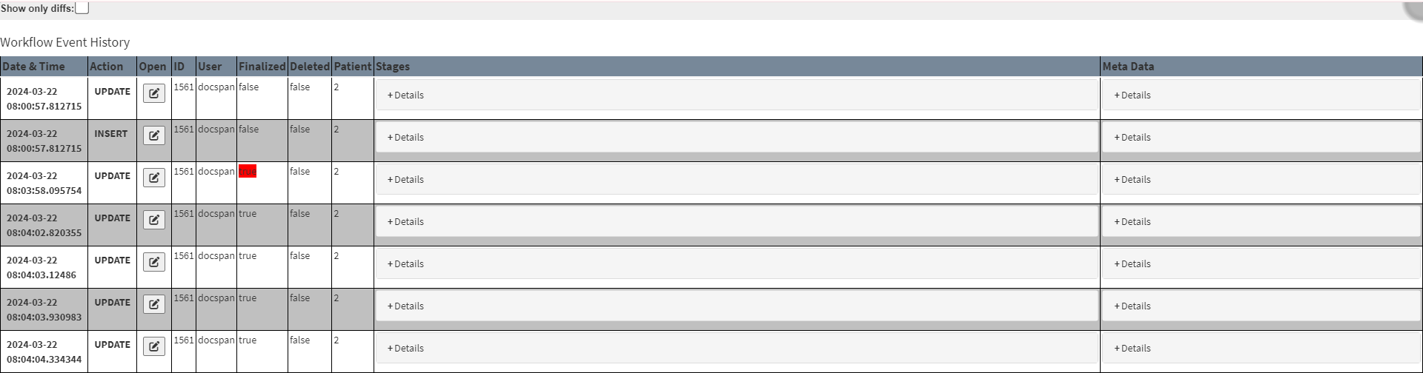Viewport: 1423px width, 373px height.
Task: Expand Meta Data details for the INSERT row
Action: (1132, 138)
